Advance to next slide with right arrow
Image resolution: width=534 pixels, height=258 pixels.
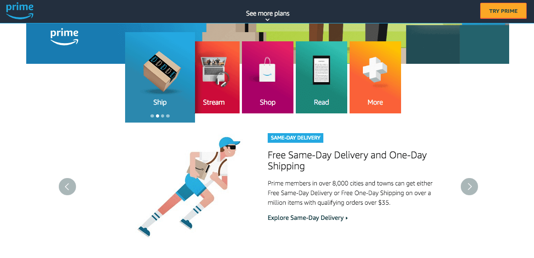(469, 187)
